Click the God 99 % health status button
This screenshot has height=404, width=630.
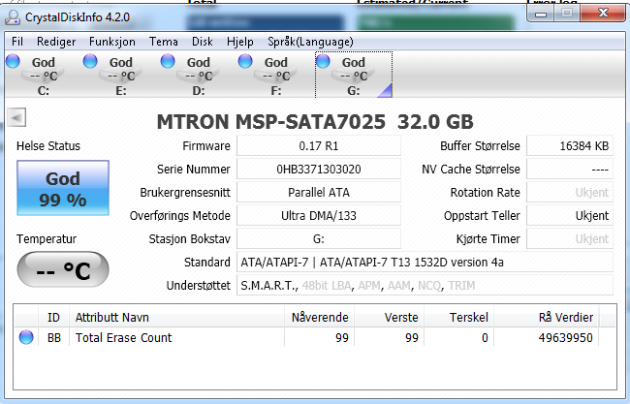tap(63, 188)
